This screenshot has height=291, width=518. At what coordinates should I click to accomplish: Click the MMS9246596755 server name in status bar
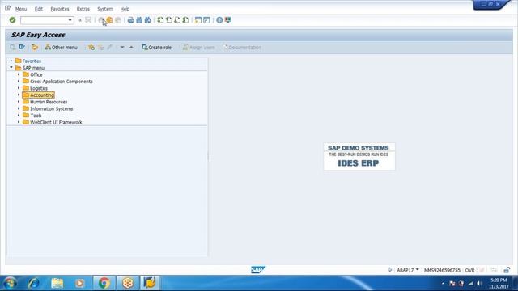tap(442, 270)
